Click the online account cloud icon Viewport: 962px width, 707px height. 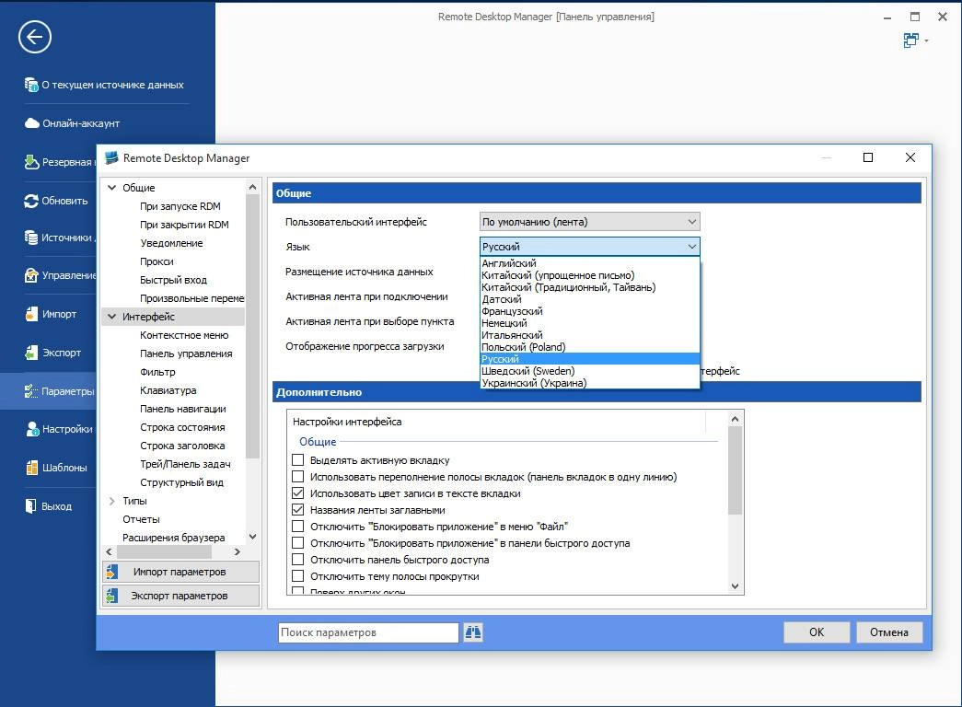coord(32,123)
